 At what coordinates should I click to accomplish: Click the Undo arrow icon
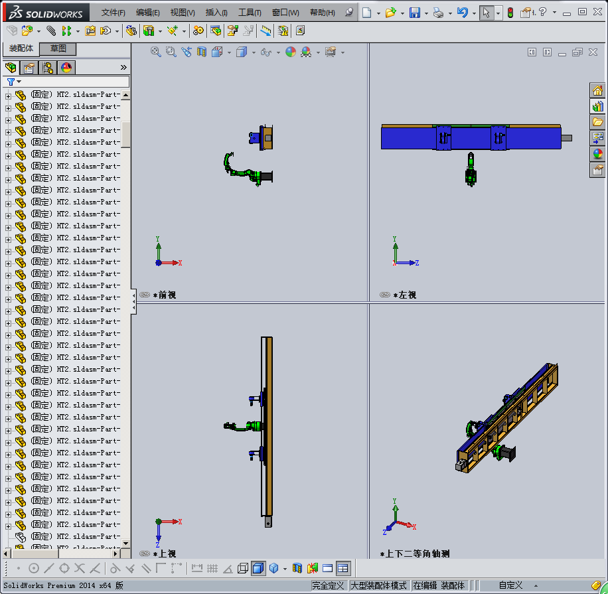point(463,13)
